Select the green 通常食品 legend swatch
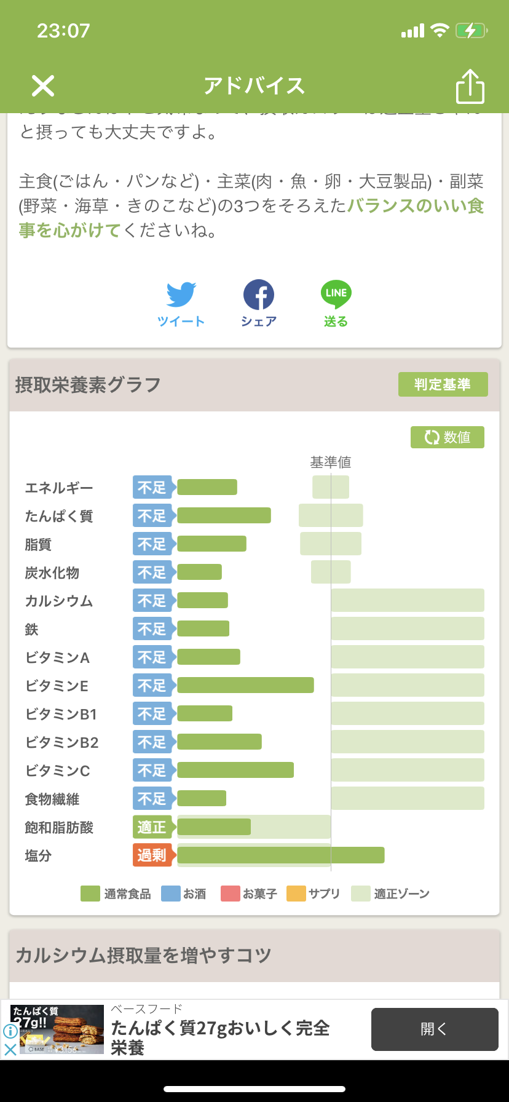The height and width of the screenshot is (1102, 509). click(90, 894)
